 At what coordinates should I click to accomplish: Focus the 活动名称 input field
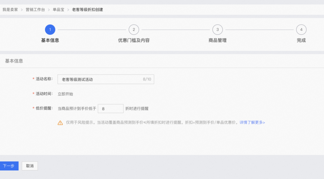tap(106, 79)
